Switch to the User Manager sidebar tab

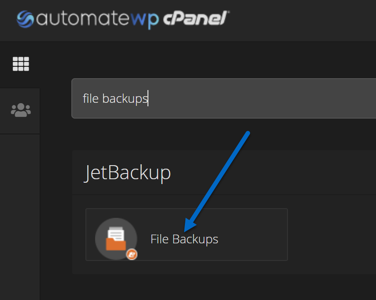pos(20,111)
